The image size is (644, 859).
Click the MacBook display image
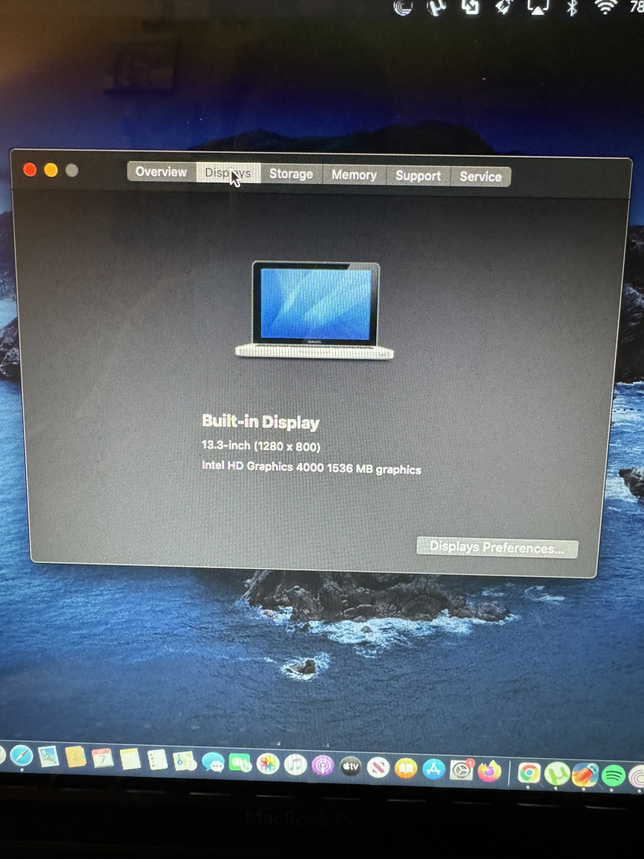pos(315,310)
